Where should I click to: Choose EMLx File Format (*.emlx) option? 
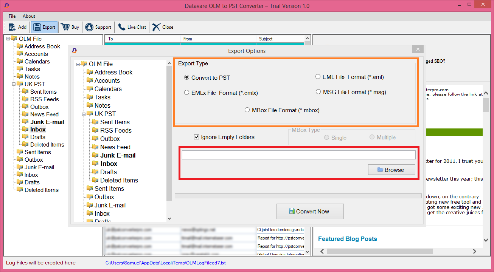click(186, 93)
